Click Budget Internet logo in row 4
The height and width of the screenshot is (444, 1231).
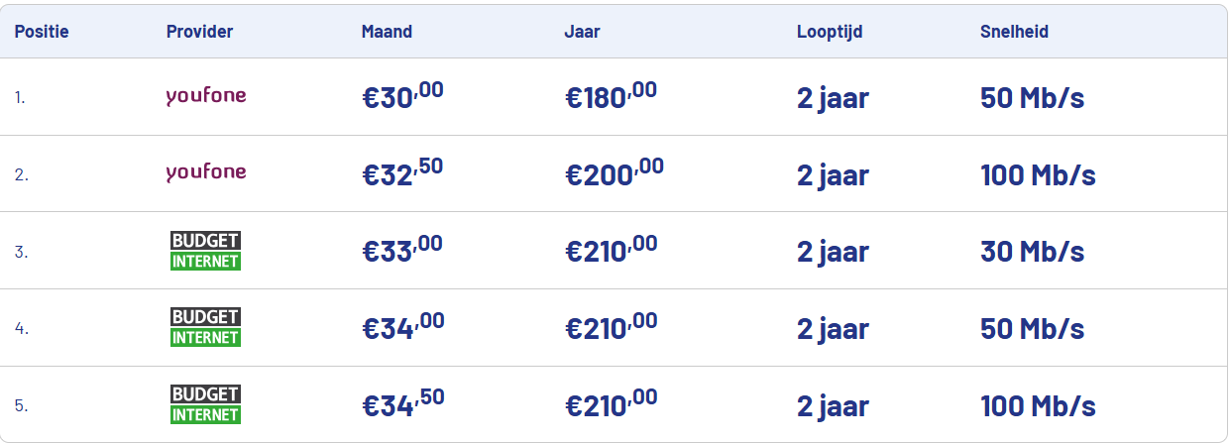(x=205, y=327)
